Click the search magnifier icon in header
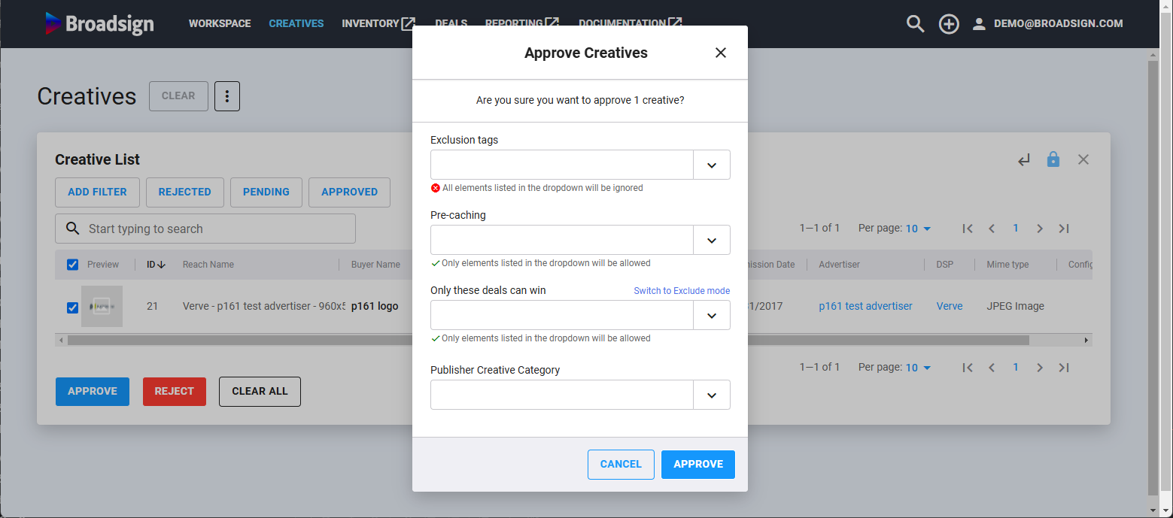The image size is (1173, 518). (x=915, y=24)
